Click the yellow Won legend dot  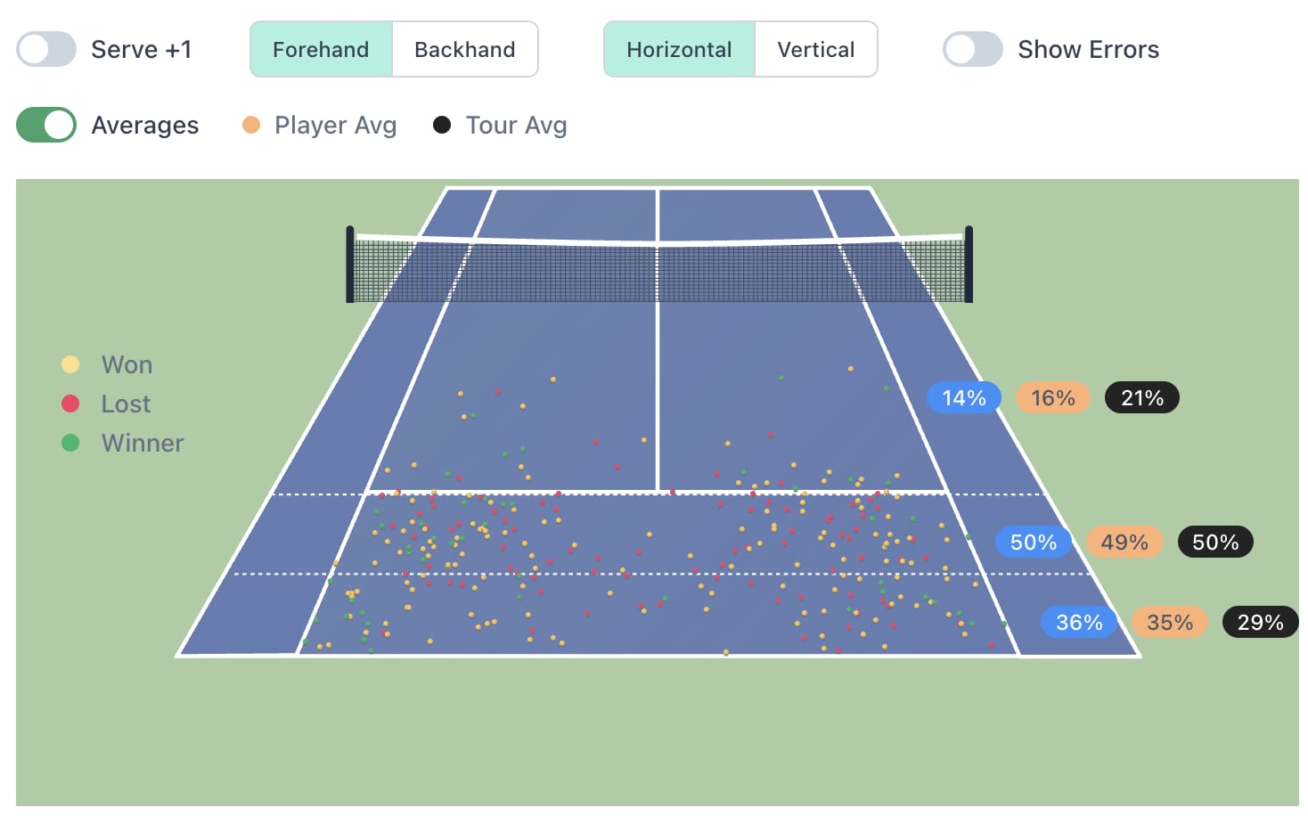[70, 364]
